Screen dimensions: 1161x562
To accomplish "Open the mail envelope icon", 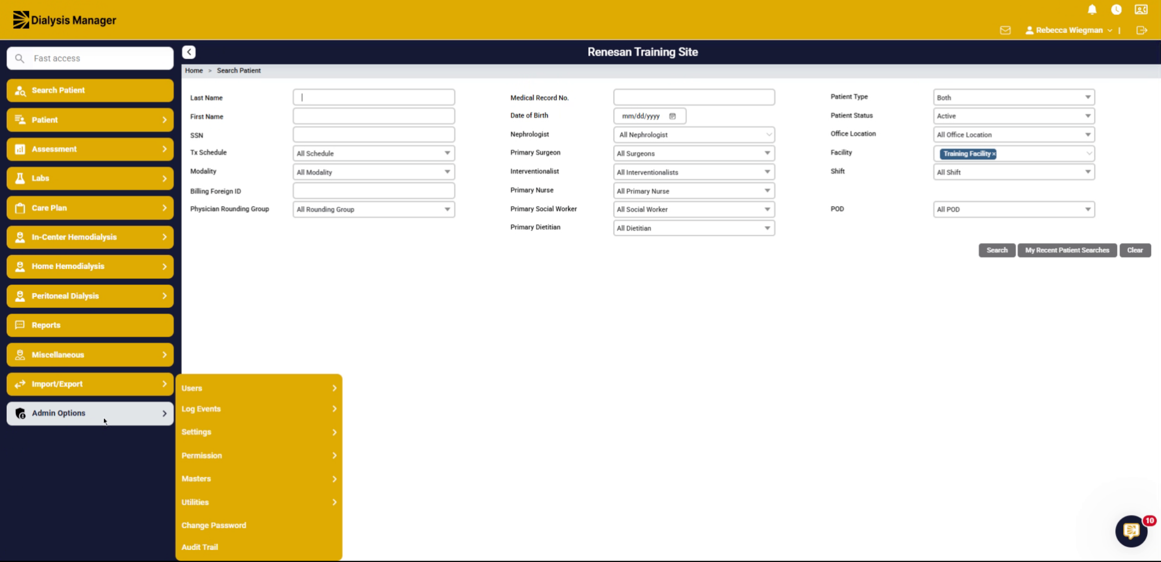I will click(1005, 30).
